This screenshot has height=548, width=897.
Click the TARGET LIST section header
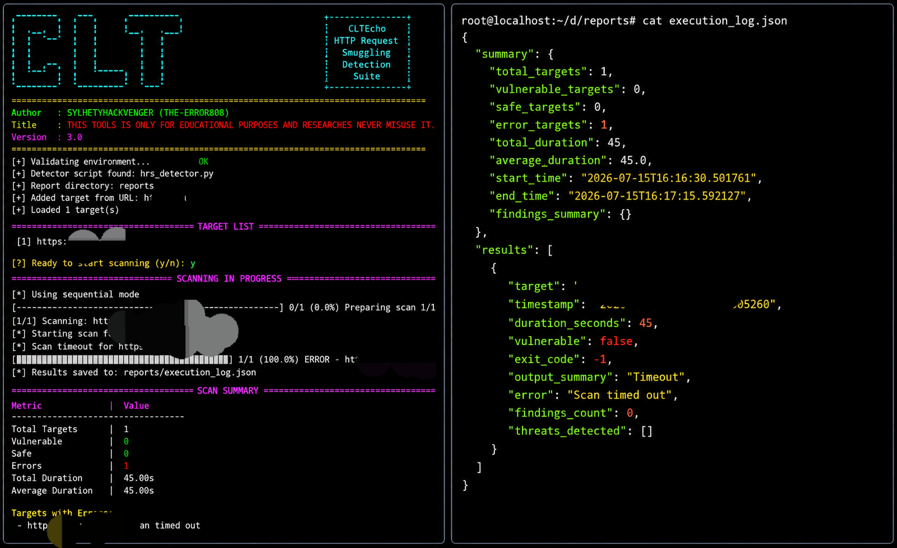226,226
